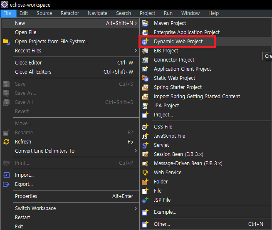Click the Message-Driven Bean icon
272x230 pixels.
coord(145,163)
